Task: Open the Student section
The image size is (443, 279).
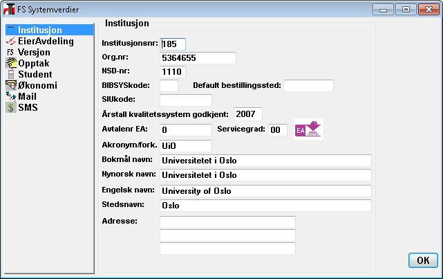Action: [35, 74]
